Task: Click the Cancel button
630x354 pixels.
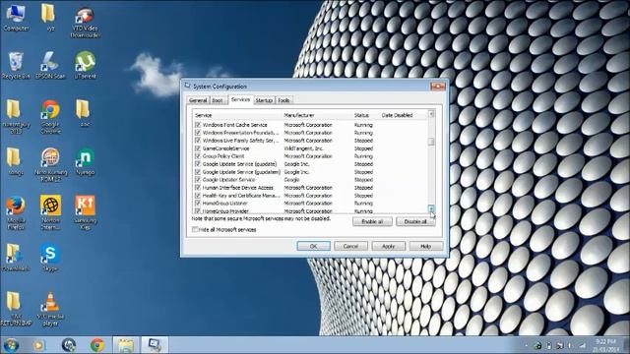Action: click(350, 246)
